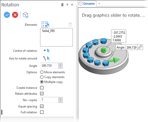Decrease No. copies with down arrow
Viewport: 148px width, 122px height.
(60, 101)
